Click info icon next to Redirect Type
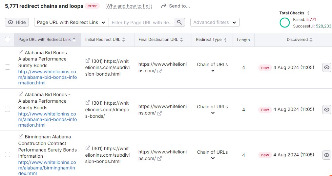332x176 pixels. point(225,40)
